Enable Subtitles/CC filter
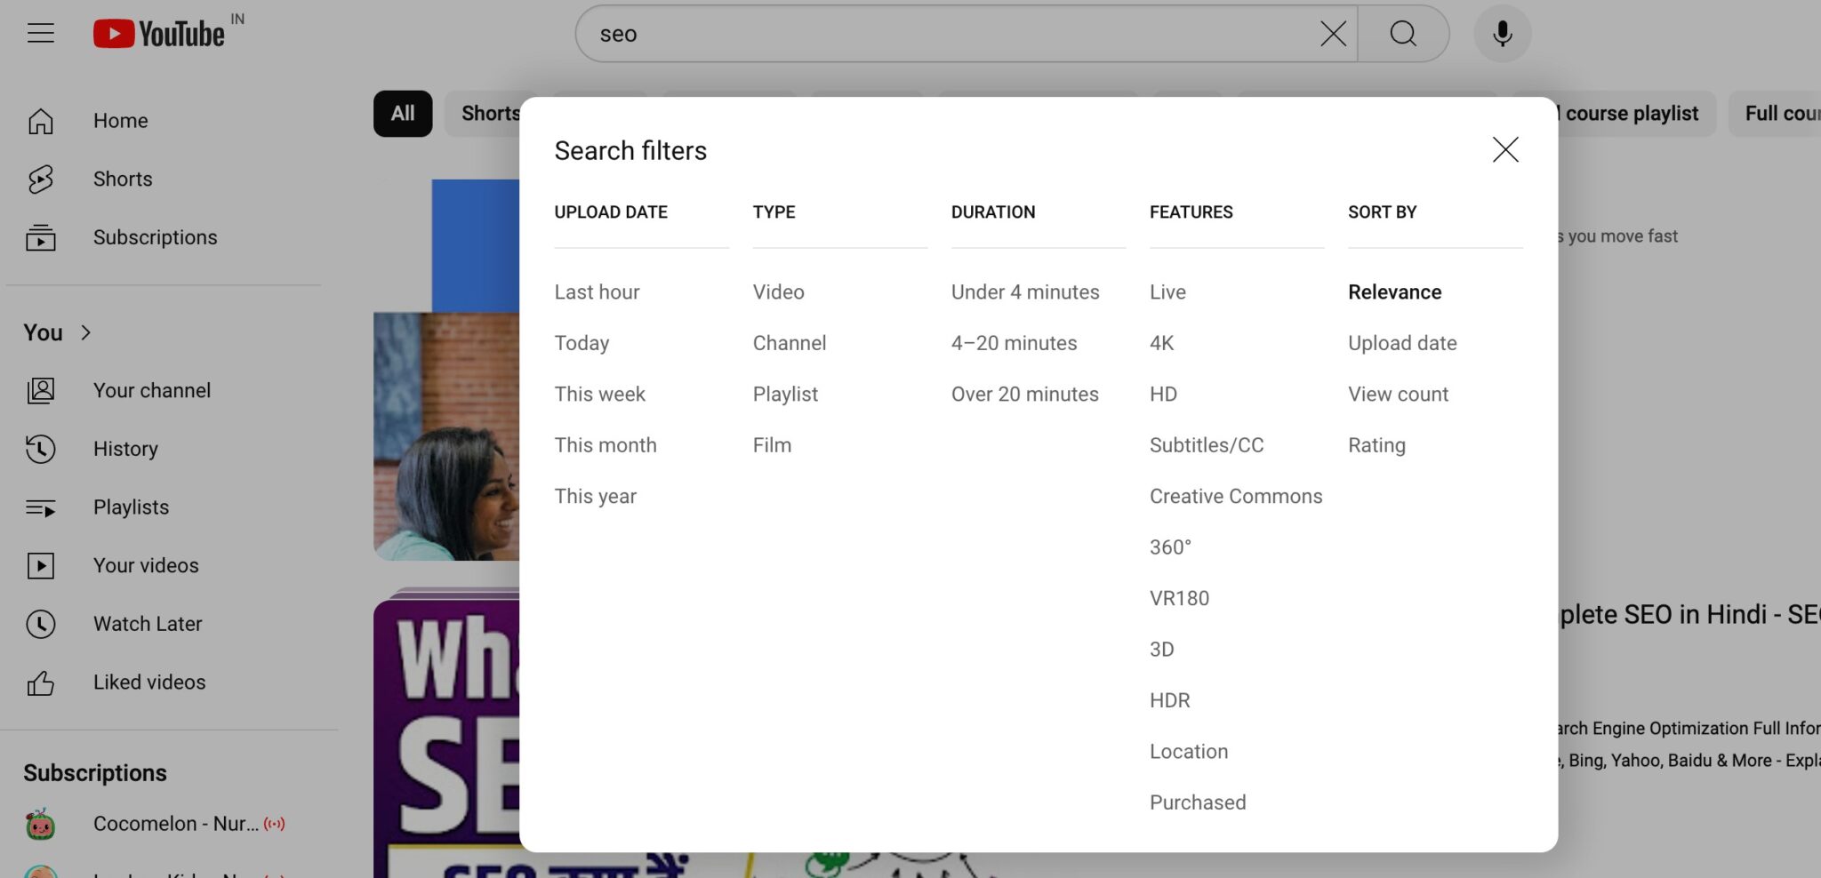The width and height of the screenshot is (1821, 878). coord(1206,445)
